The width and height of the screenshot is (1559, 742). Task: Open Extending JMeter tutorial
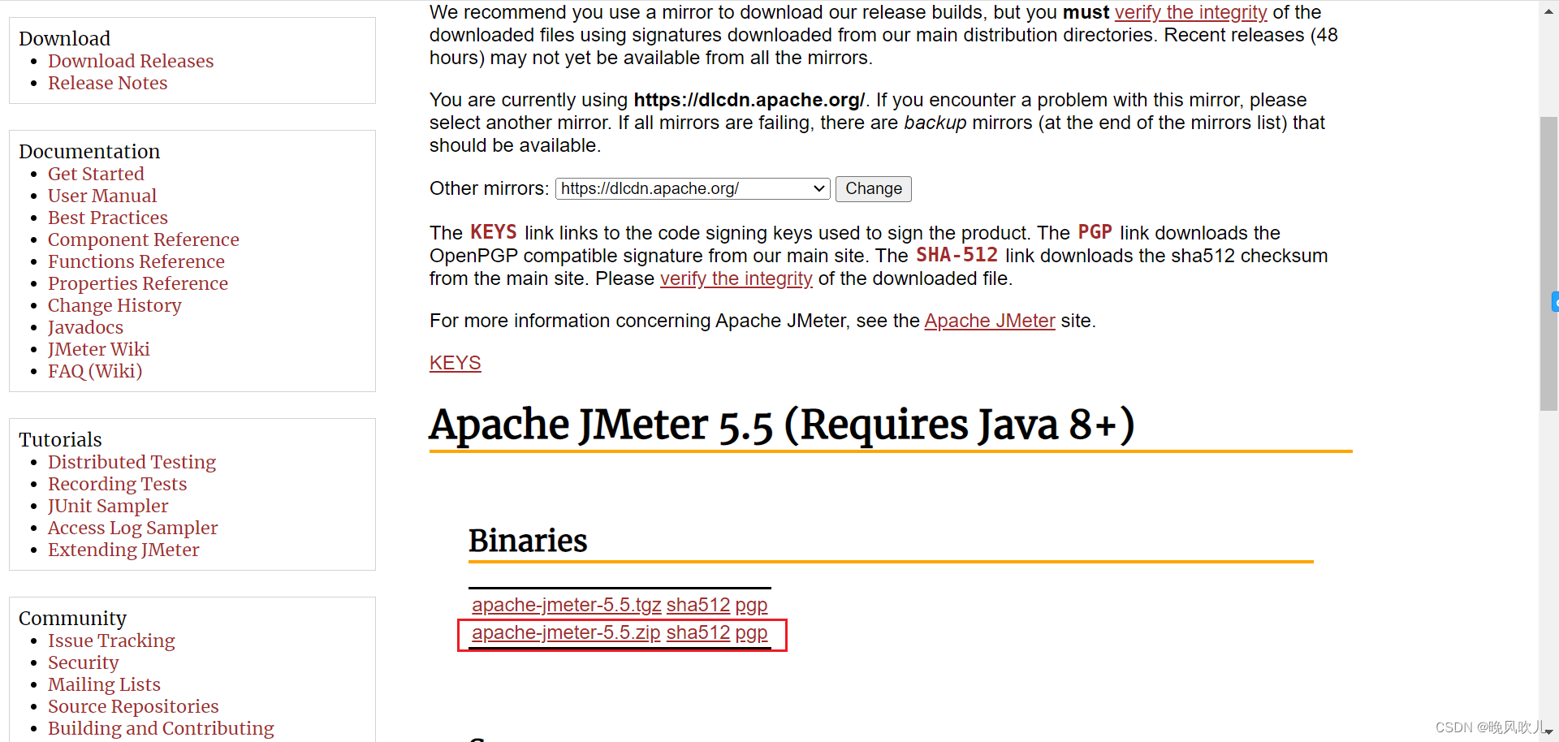123,550
